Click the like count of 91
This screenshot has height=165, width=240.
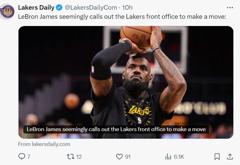[128, 157]
